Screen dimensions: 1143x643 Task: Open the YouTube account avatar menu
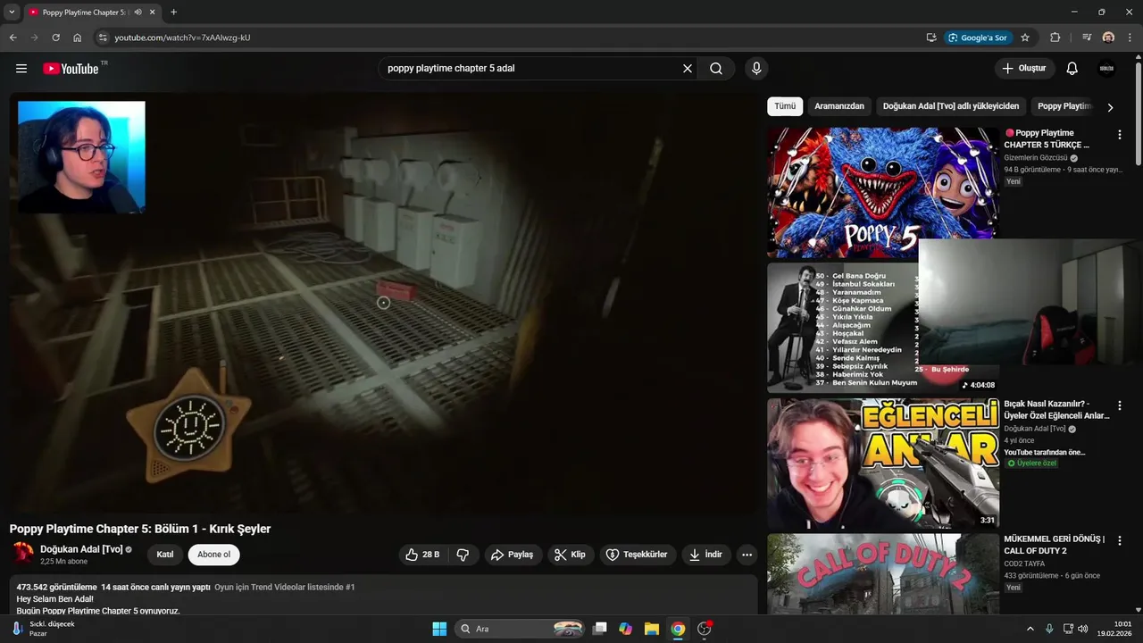pos(1107,69)
